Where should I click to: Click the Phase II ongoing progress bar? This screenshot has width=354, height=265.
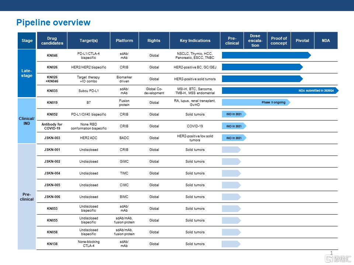(x=256, y=102)
